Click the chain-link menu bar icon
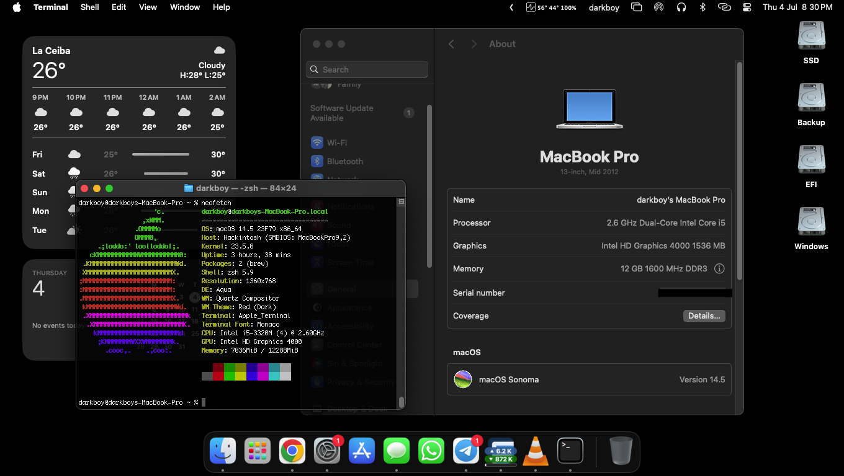 coord(724,7)
